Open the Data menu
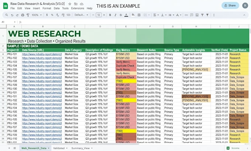Screen dimensions: 251x151 click(56, 8)
